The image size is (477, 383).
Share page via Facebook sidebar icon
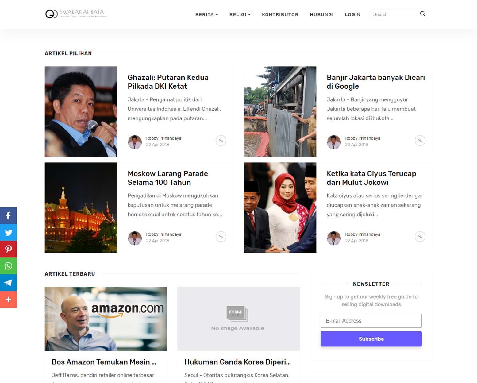click(8, 215)
